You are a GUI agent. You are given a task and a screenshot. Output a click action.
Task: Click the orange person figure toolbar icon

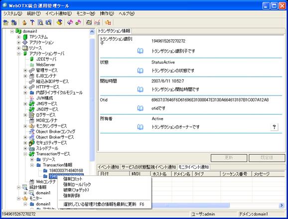click(24, 22)
